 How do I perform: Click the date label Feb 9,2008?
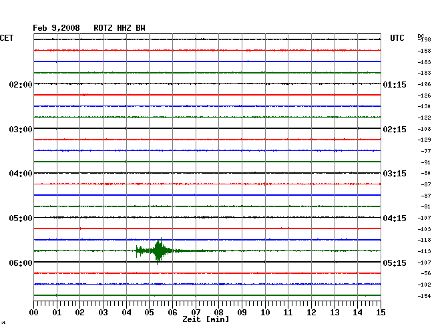click(56, 28)
